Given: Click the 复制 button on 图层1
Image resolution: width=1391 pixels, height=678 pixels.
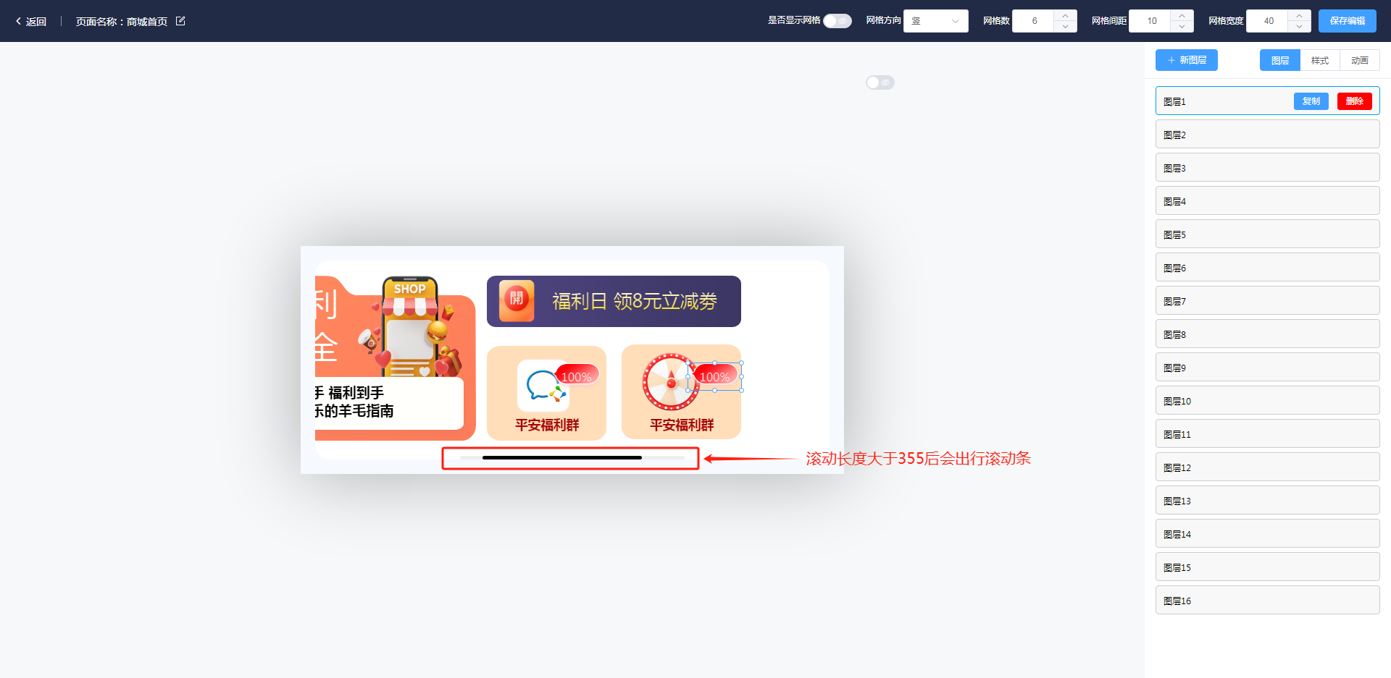Looking at the screenshot, I should pos(1311,101).
